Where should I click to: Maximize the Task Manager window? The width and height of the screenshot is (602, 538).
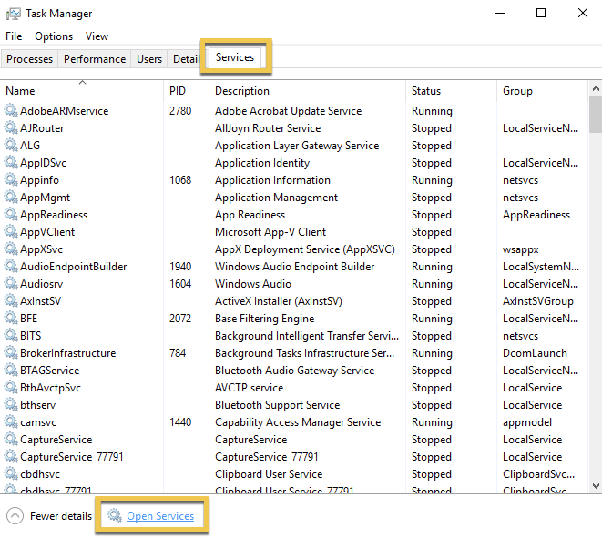coord(541,13)
